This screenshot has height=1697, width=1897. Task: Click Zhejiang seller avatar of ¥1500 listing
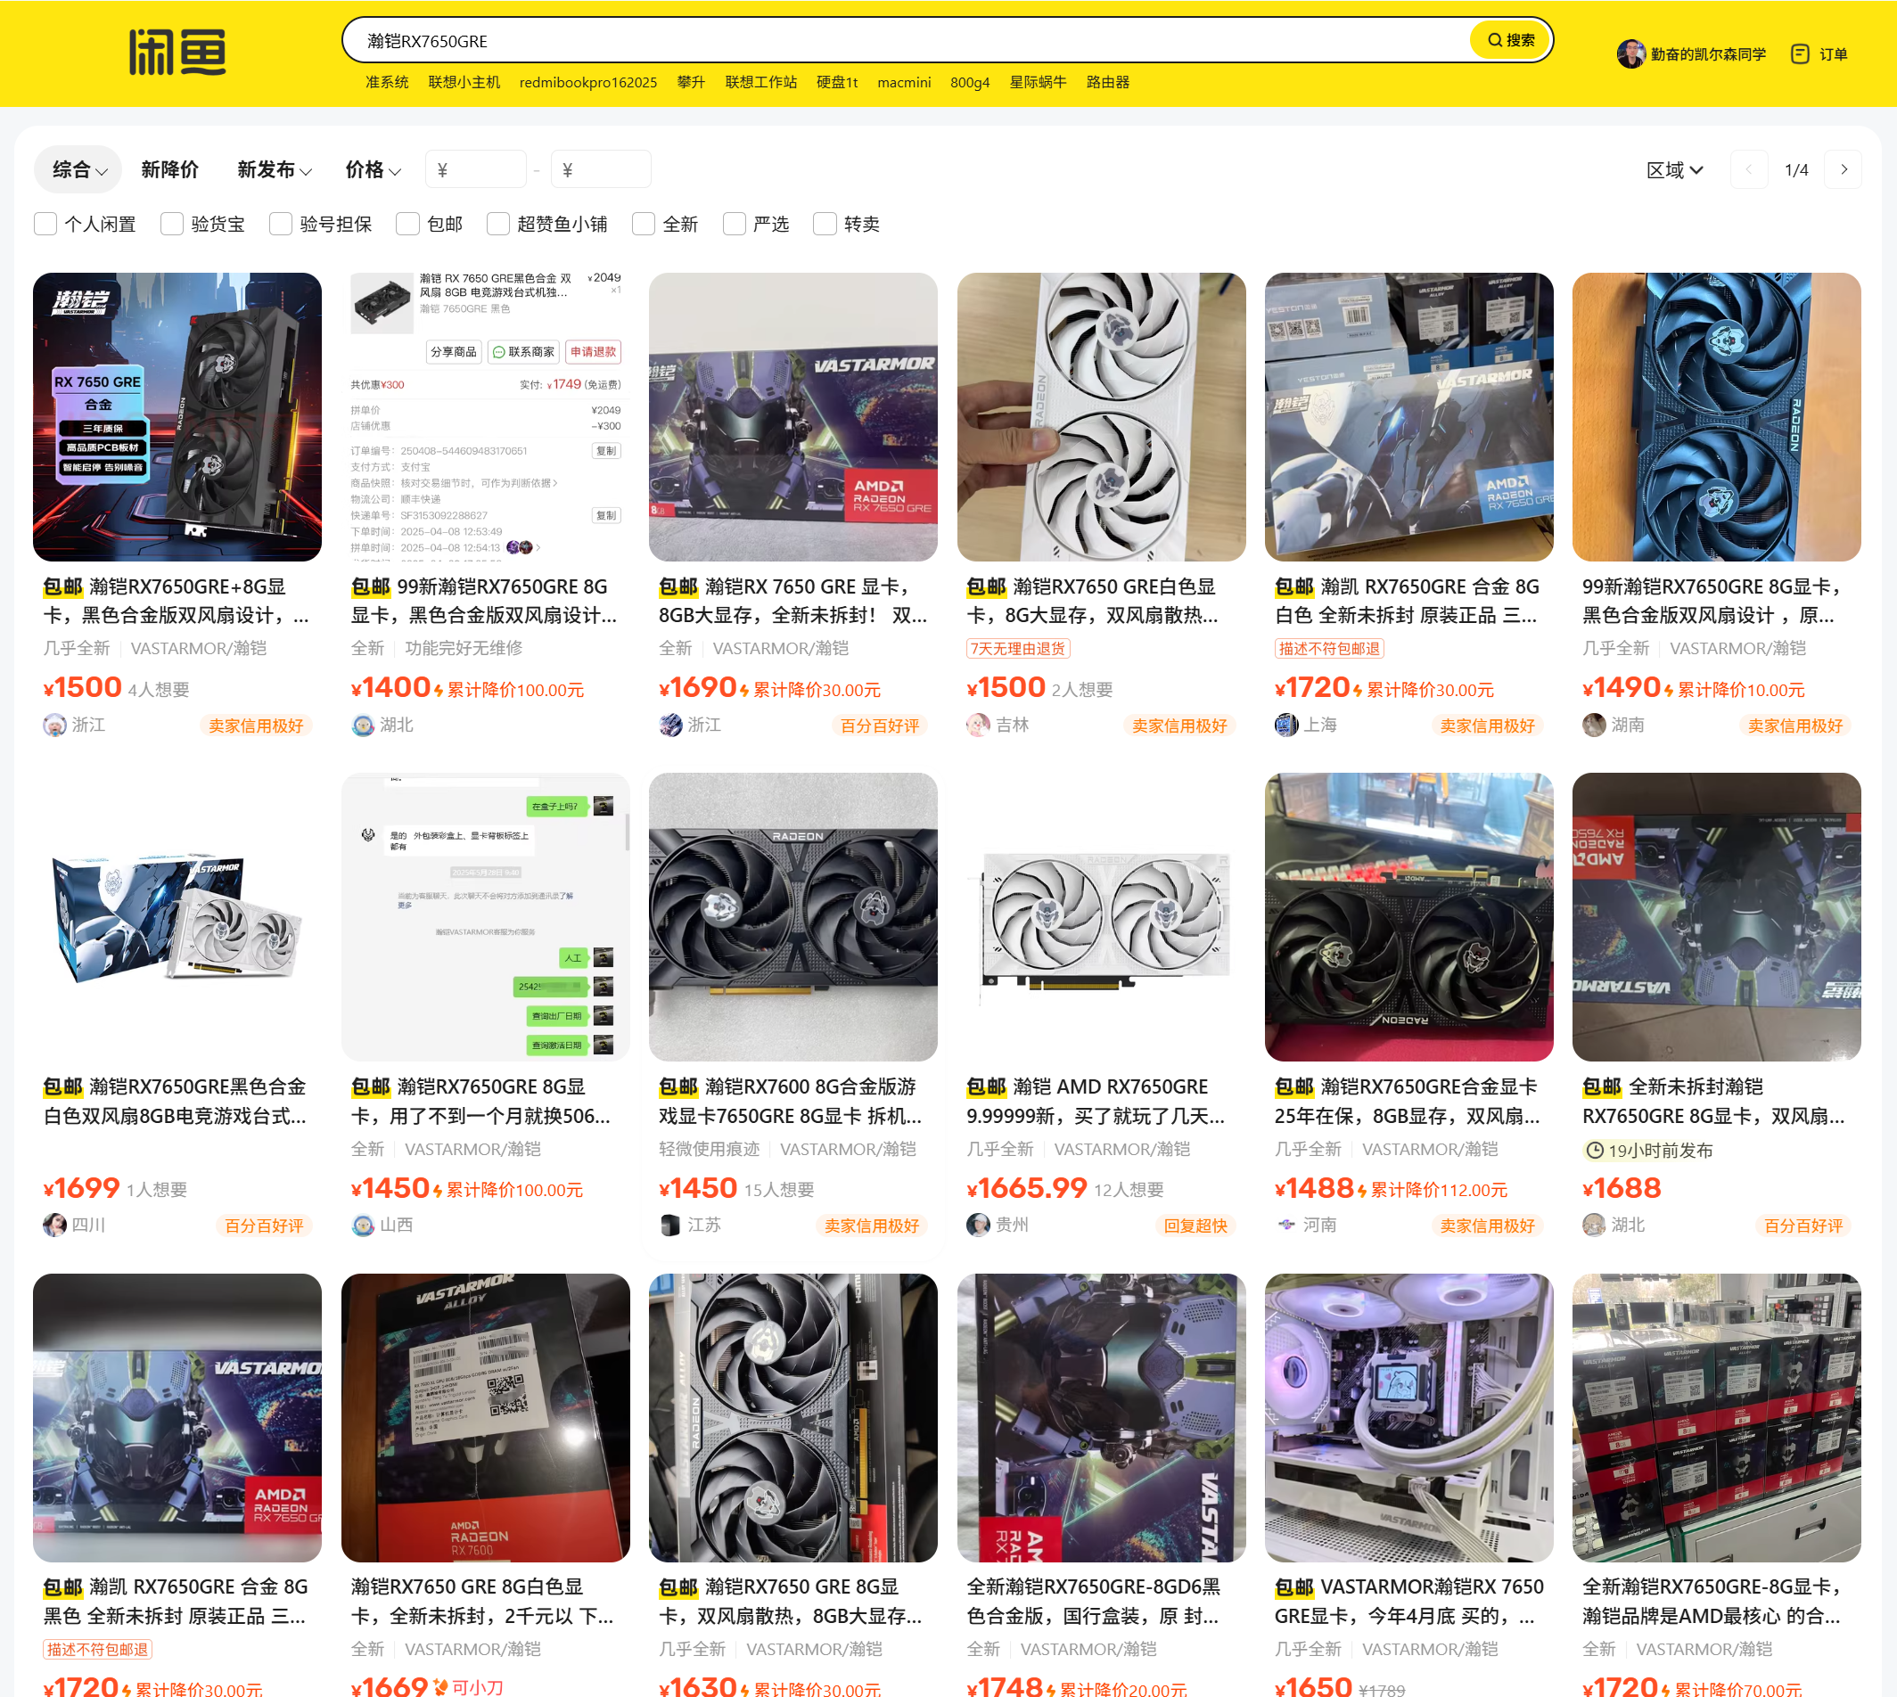pos(54,726)
